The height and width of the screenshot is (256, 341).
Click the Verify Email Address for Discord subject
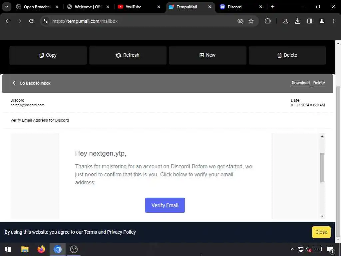click(x=40, y=120)
